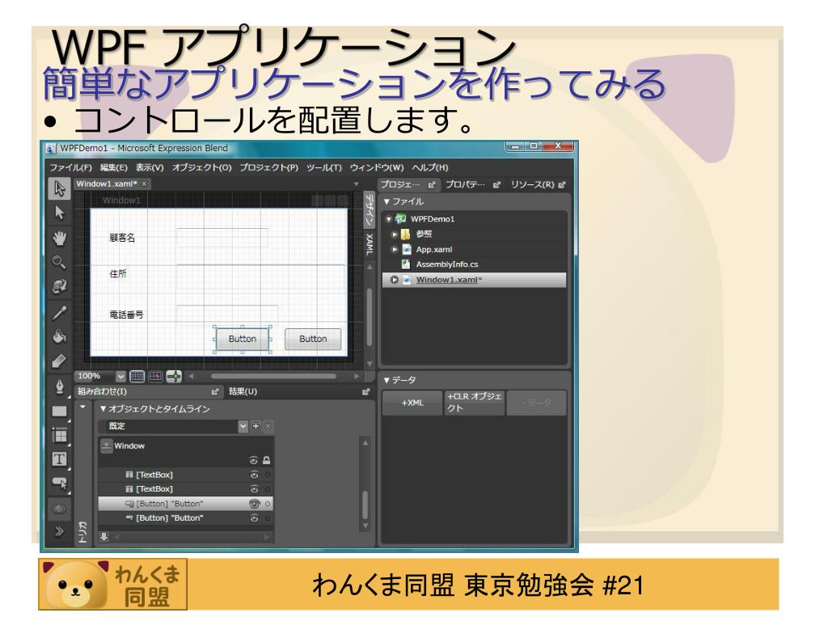Select the Selection arrow tool
Screen dimensions: 828x621
tap(60, 188)
